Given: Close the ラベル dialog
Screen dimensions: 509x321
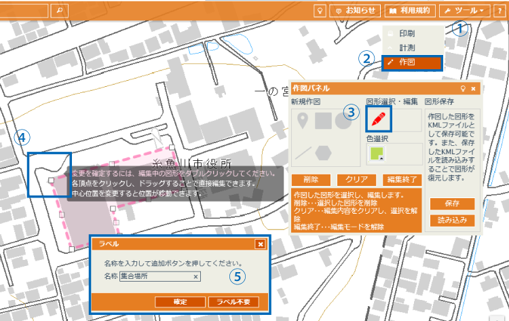Looking at the screenshot, I should (261, 244).
